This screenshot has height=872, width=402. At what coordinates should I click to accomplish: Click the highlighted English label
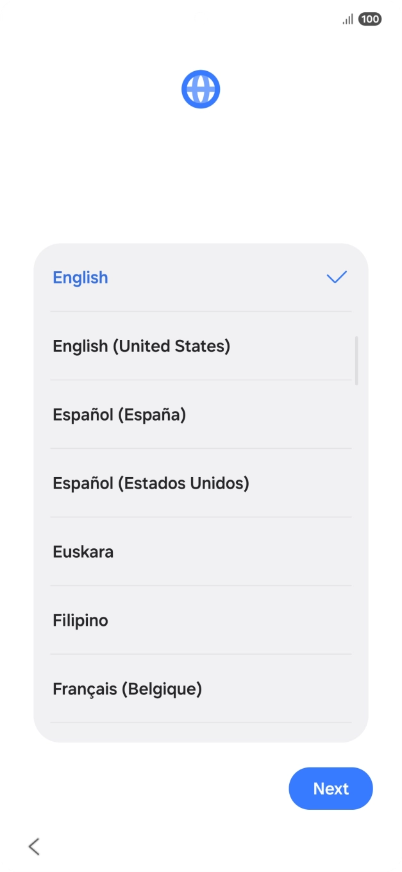80,277
